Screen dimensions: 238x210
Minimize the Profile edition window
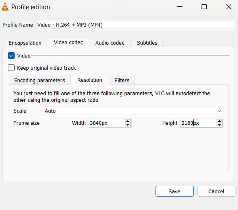tap(180, 7)
